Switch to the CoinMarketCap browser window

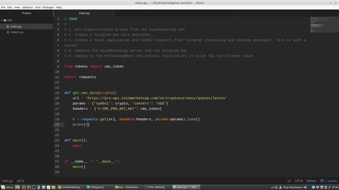70,187
